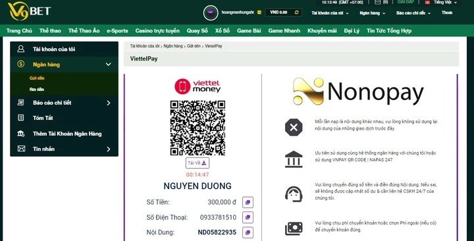Click the customer support headset icon
The image size is (474, 241).
click(294, 194)
